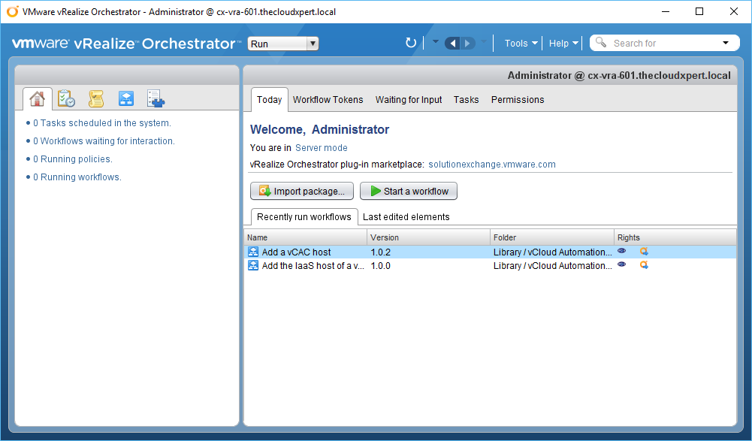Switch to the Last edited elements tab
The image size is (752, 441).
click(406, 217)
